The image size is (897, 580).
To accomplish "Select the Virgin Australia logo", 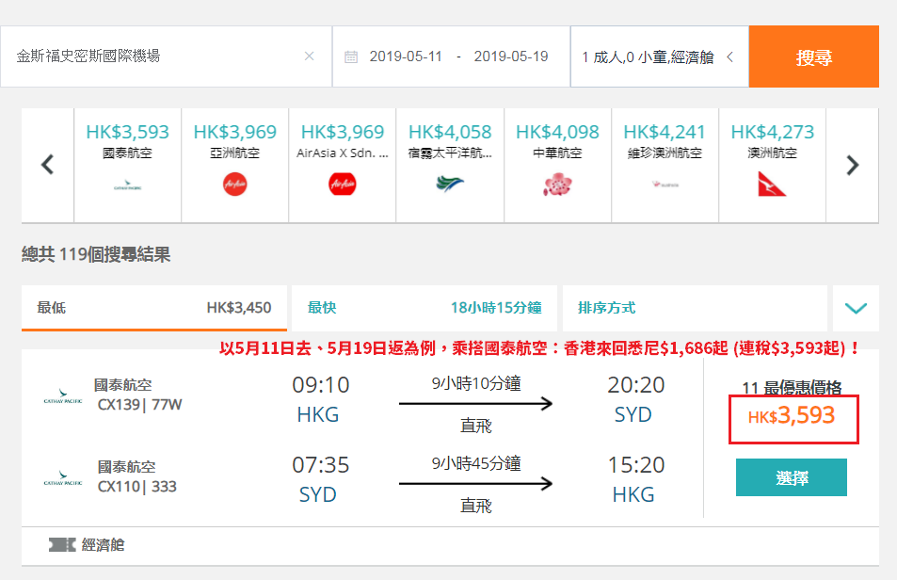I will click(x=665, y=185).
